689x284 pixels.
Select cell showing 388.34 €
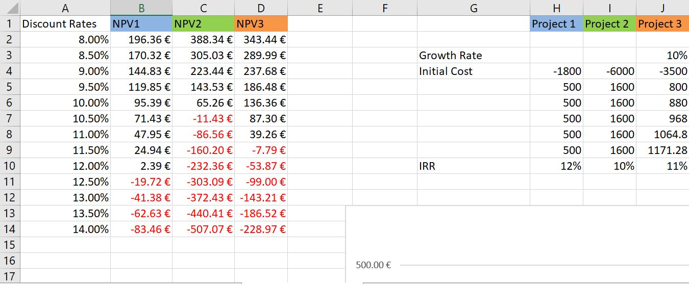pyautogui.click(x=203, y=39)
